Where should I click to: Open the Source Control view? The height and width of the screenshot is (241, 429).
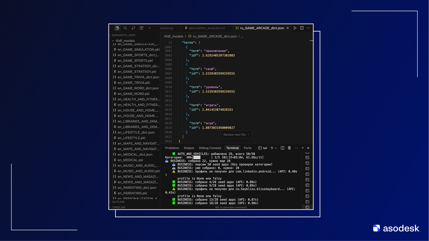pyautogui.click(x=133, y=28)
